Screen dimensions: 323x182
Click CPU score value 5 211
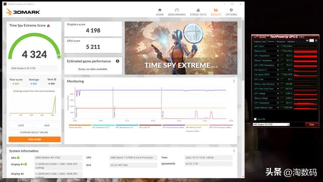(93, 47)
